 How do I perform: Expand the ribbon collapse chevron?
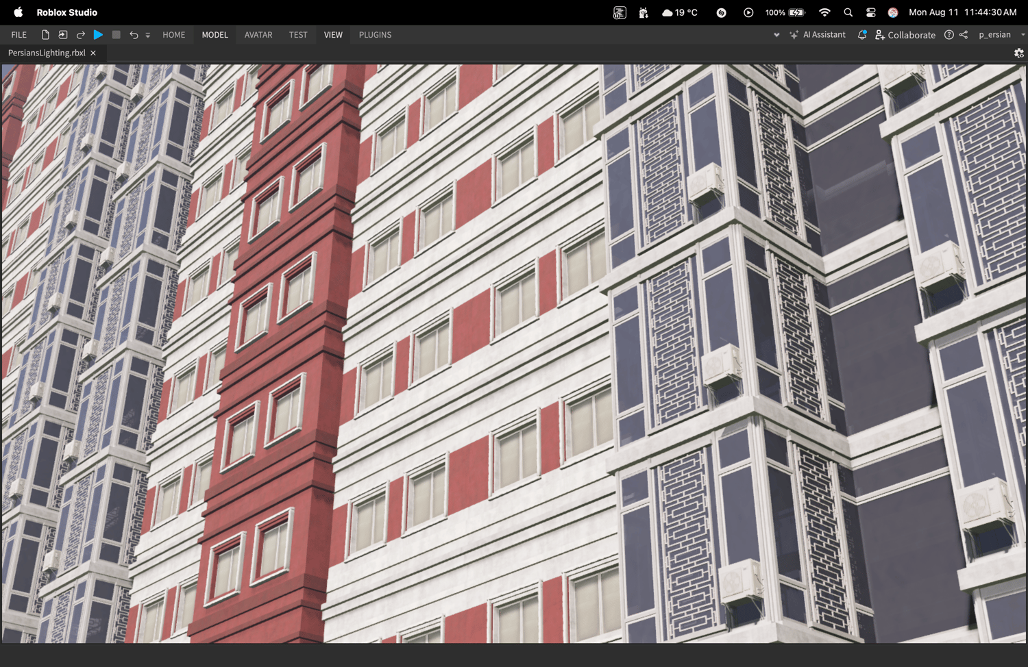pos(776,35)
